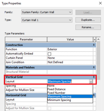Close the Type Properties dialog
The width and height of the screenshot is (104, 111).
(x=100, y=3)
